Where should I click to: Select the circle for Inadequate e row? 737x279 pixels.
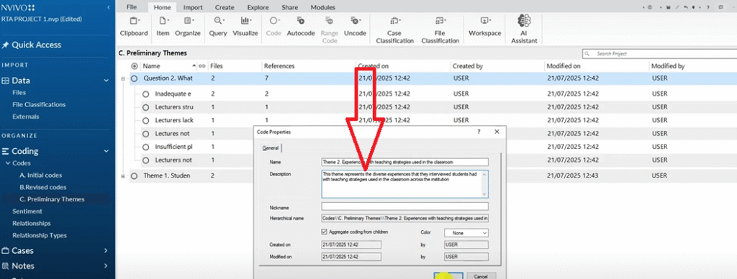[145, 94]
